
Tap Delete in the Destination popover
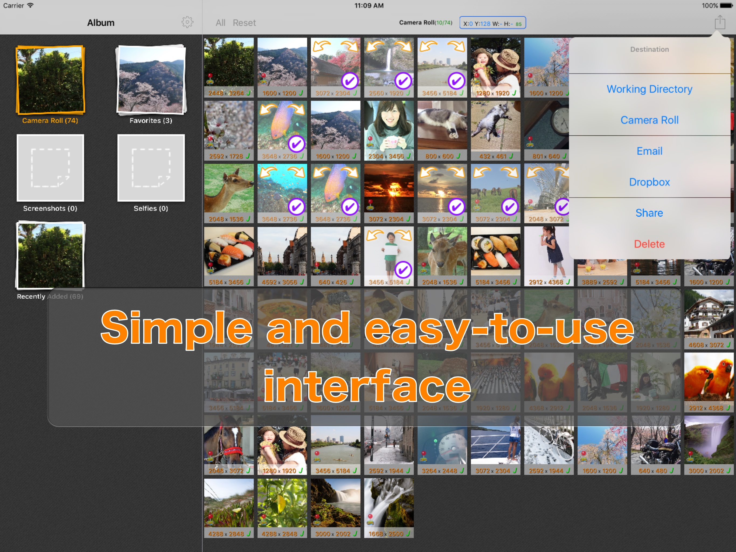[x=649, y=244]
